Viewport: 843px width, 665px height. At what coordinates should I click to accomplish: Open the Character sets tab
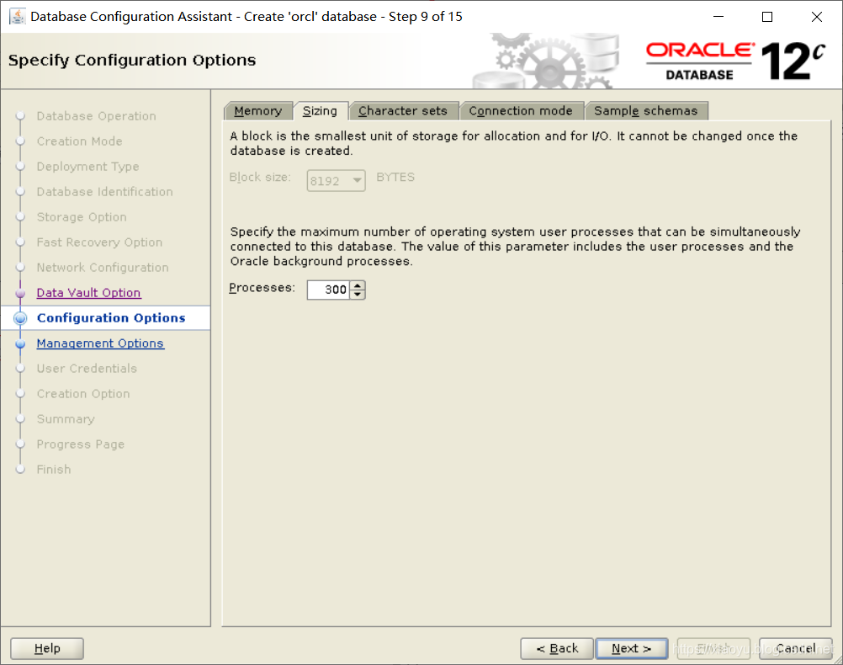pos(403,111)
